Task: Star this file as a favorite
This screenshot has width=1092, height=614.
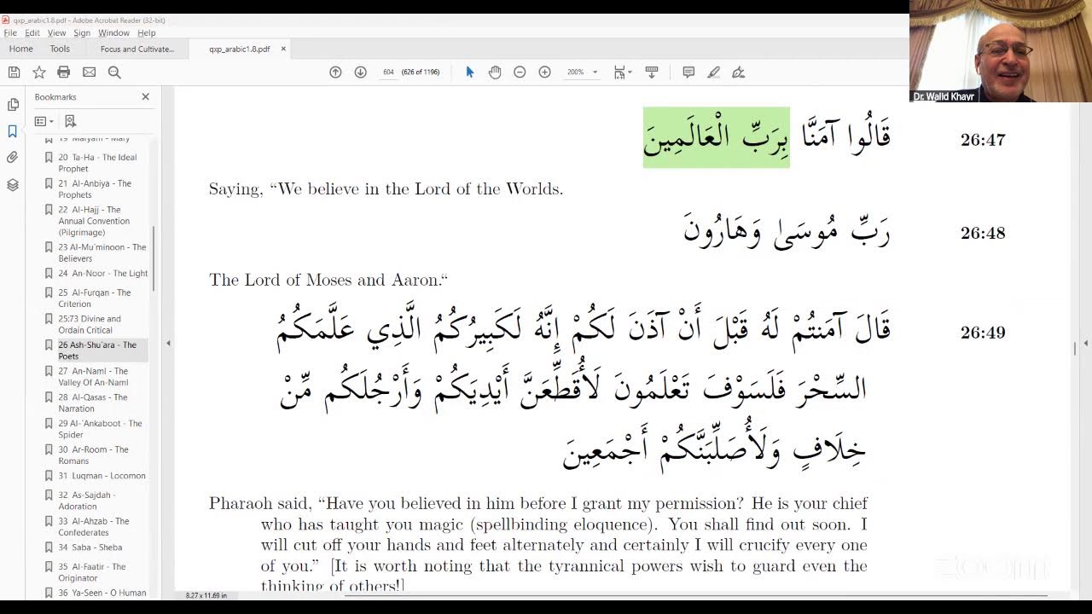Action: [38, 72]
